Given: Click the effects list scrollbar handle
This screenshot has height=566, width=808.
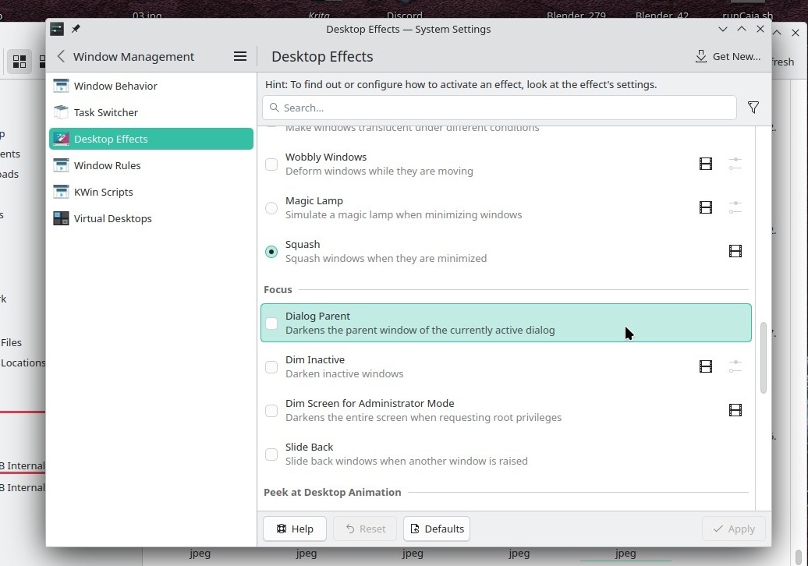Looking at the screenshot, I should 764,358.
